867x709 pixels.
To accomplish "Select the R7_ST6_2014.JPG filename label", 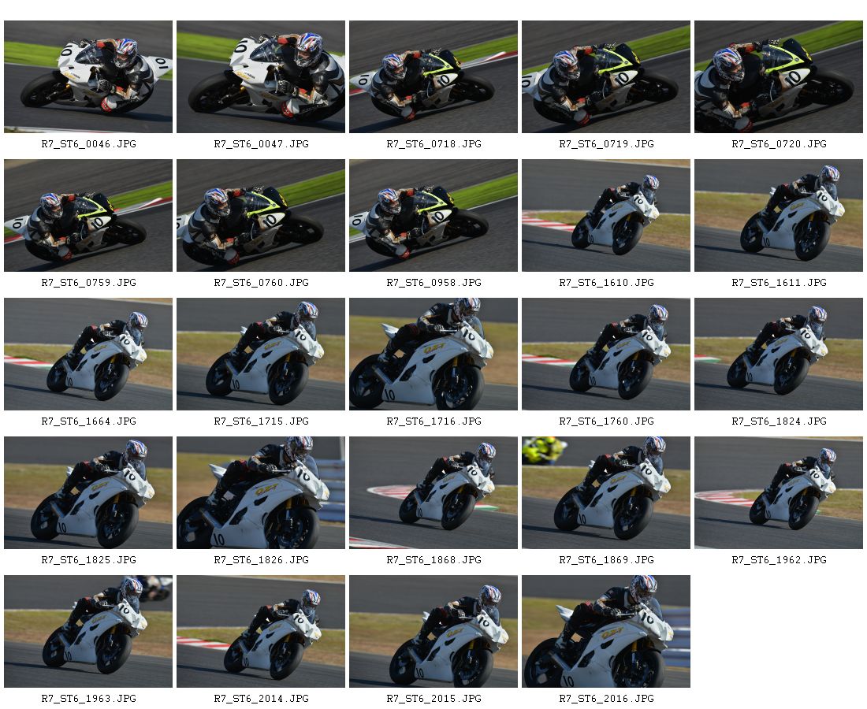I will coord(261,699).
